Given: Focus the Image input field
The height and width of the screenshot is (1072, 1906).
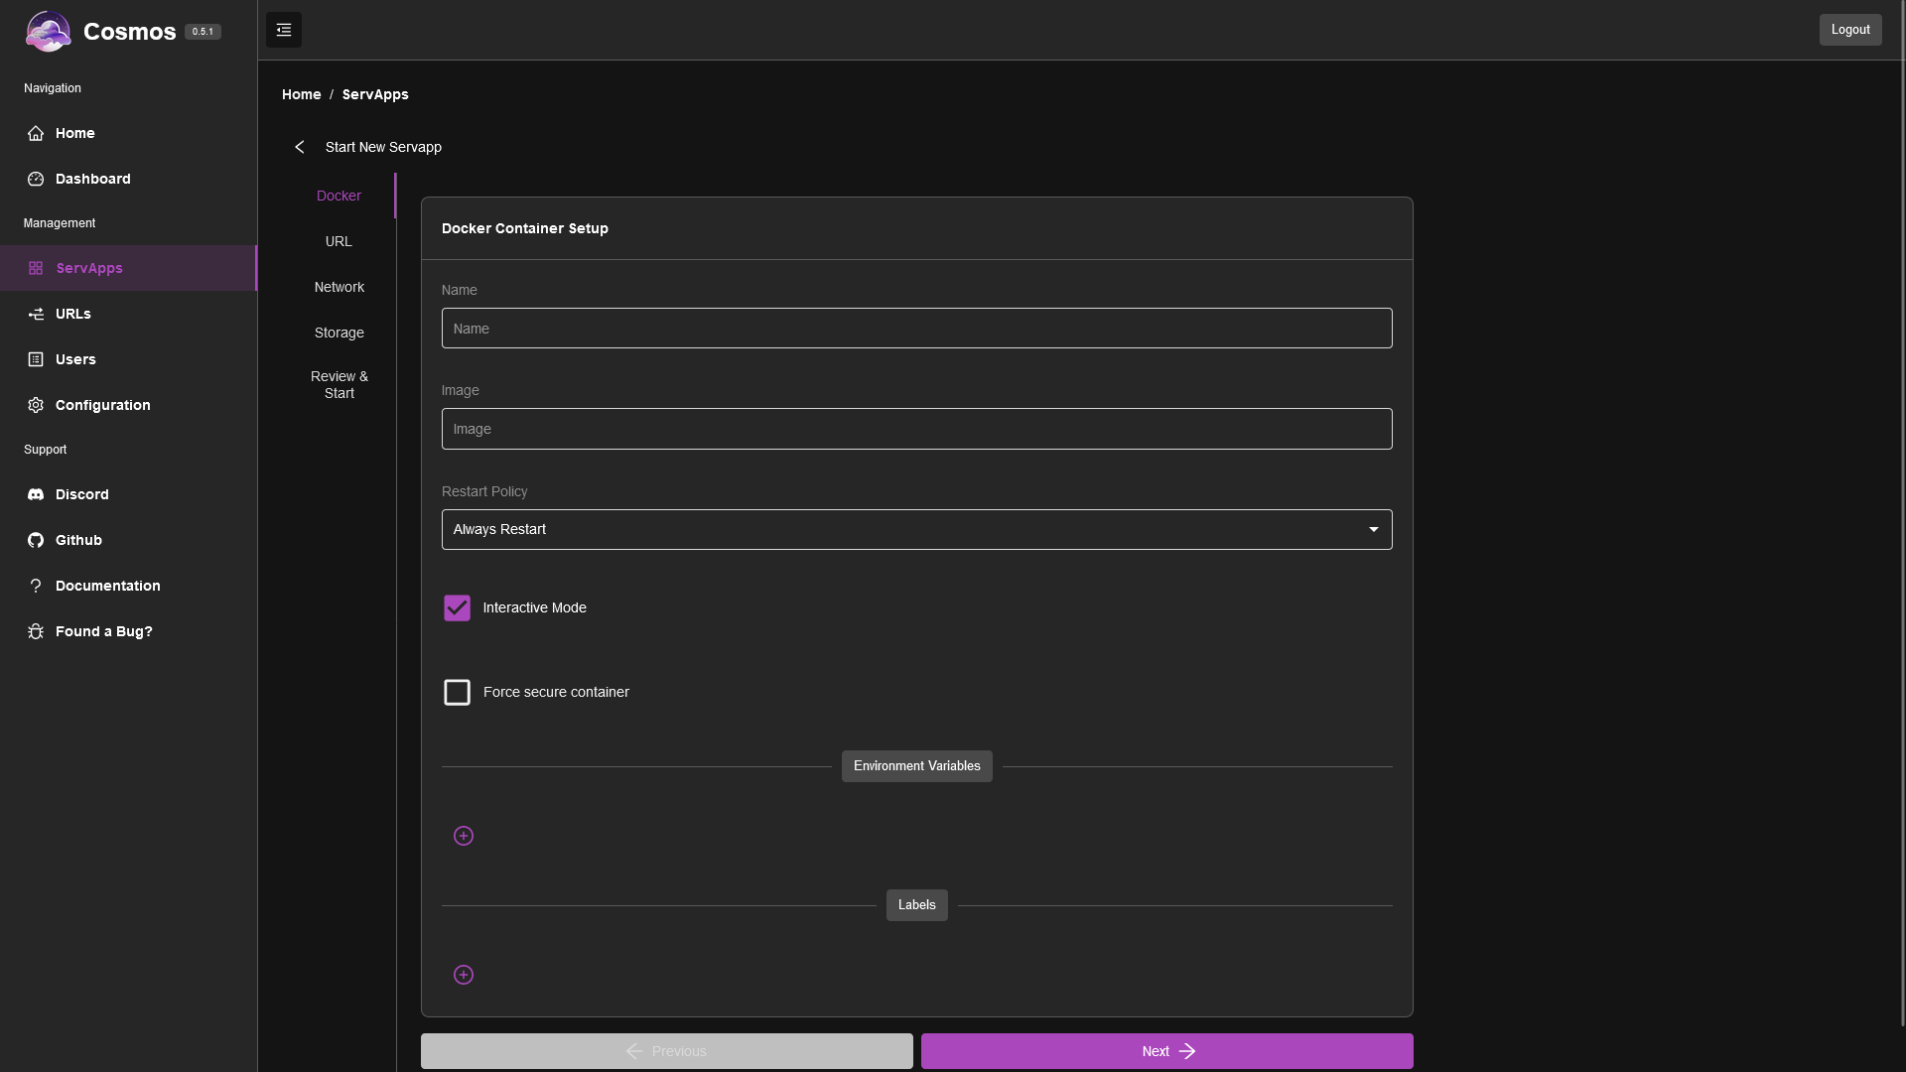Looking at the screenshot, I should [x=916, y=429].
